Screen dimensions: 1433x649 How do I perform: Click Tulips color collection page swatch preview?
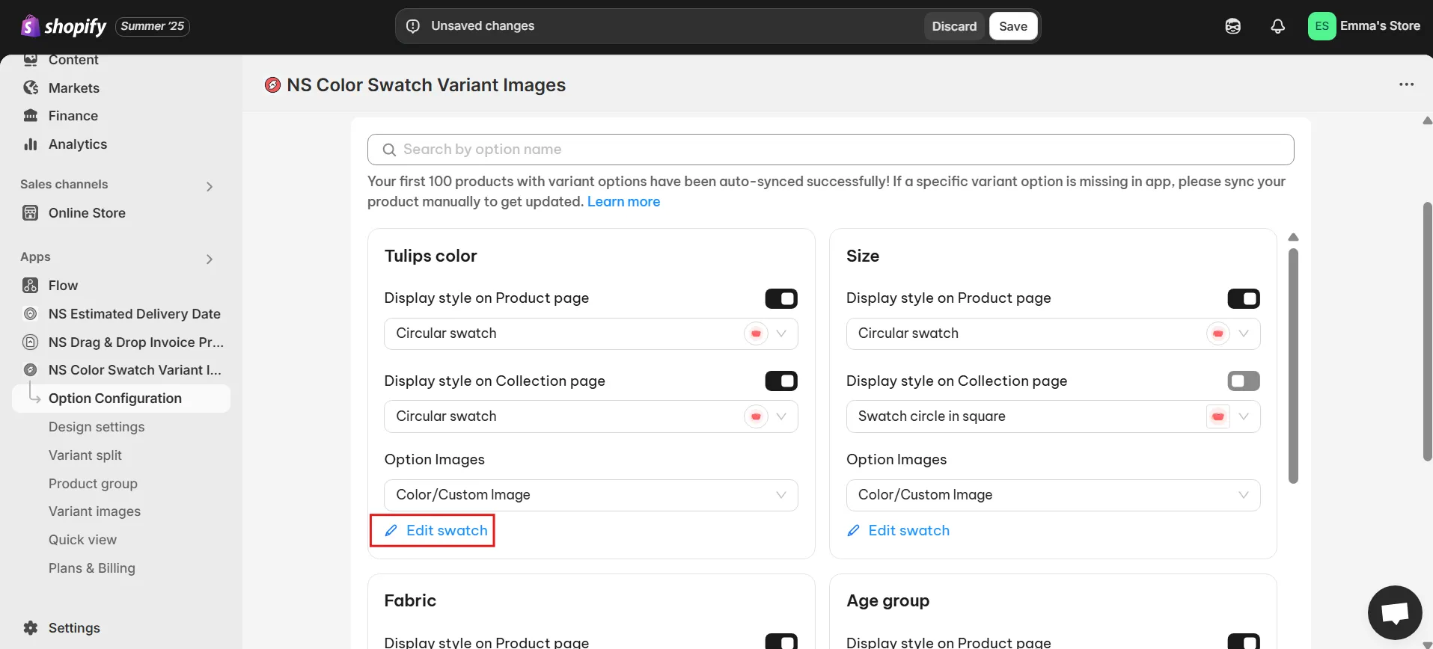(756, 416)
